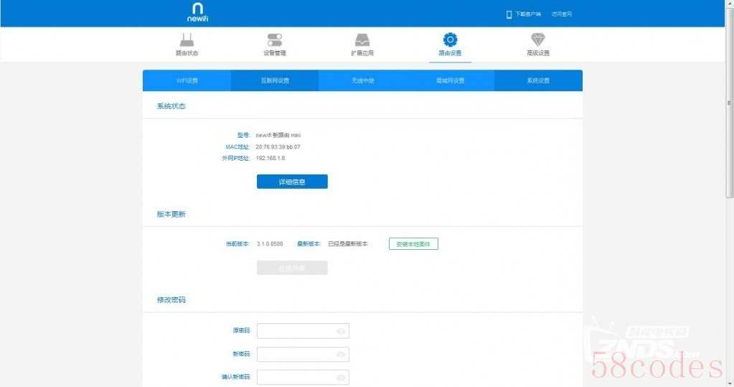Select the 系统设置 tab
This screenshot has height=387, width=734.
point(538,80)
